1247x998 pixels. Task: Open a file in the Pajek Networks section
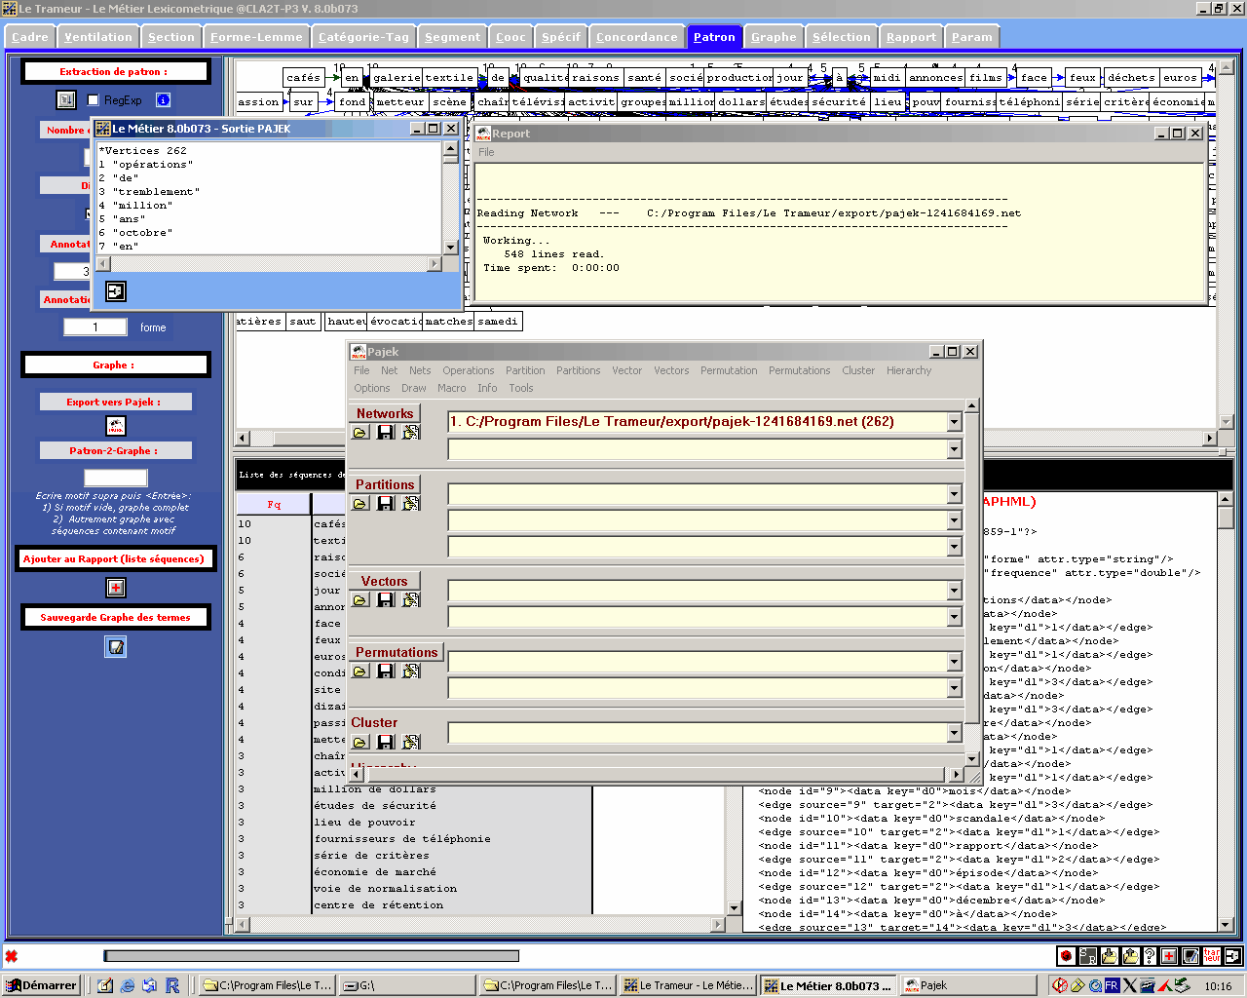360,432
